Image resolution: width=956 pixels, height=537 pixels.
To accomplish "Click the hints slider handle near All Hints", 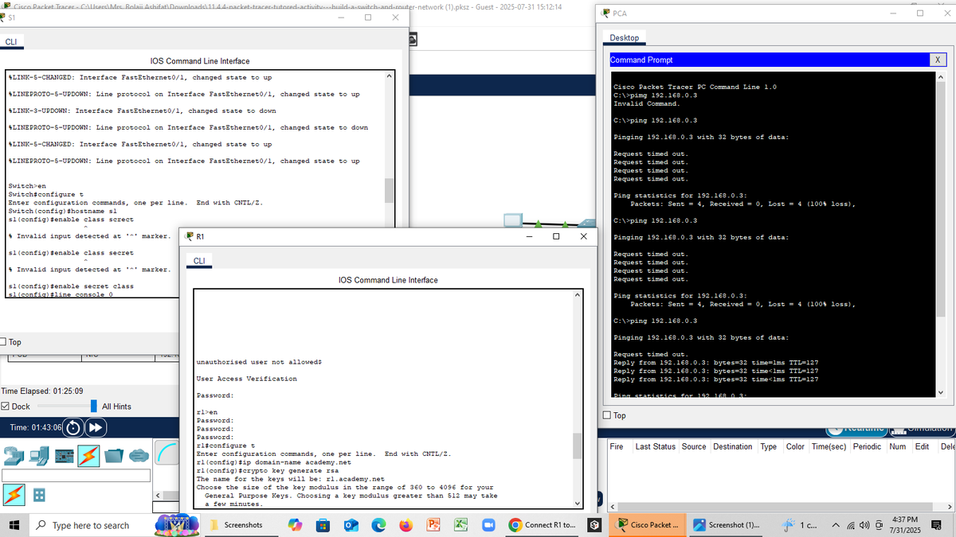I will [x=94, y=407].
